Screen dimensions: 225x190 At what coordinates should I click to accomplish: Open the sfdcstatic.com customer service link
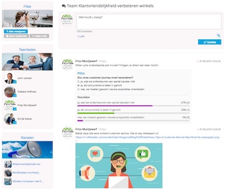point(147,137)
